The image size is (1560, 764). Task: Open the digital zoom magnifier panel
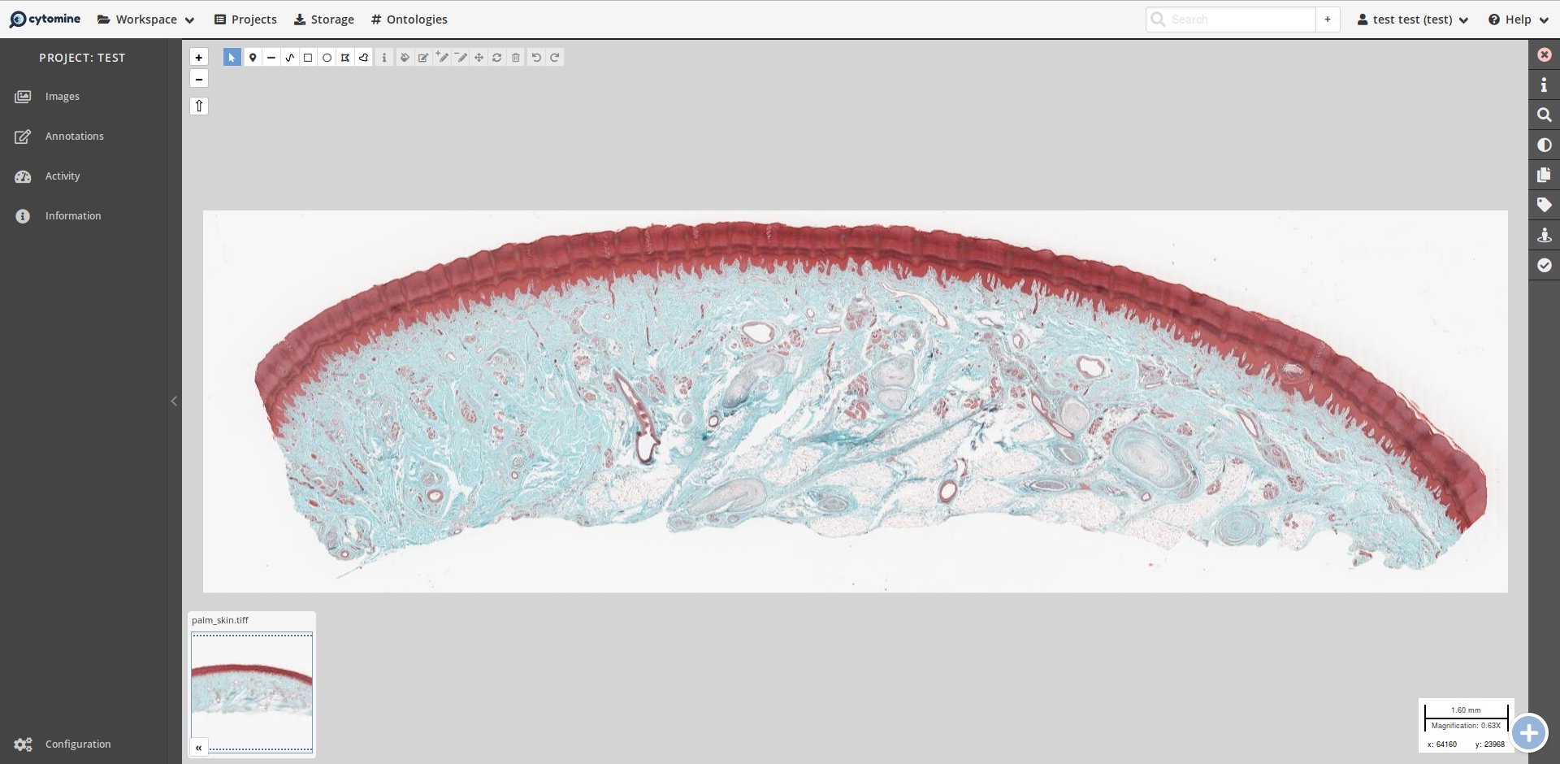(x=1544, y=115)
